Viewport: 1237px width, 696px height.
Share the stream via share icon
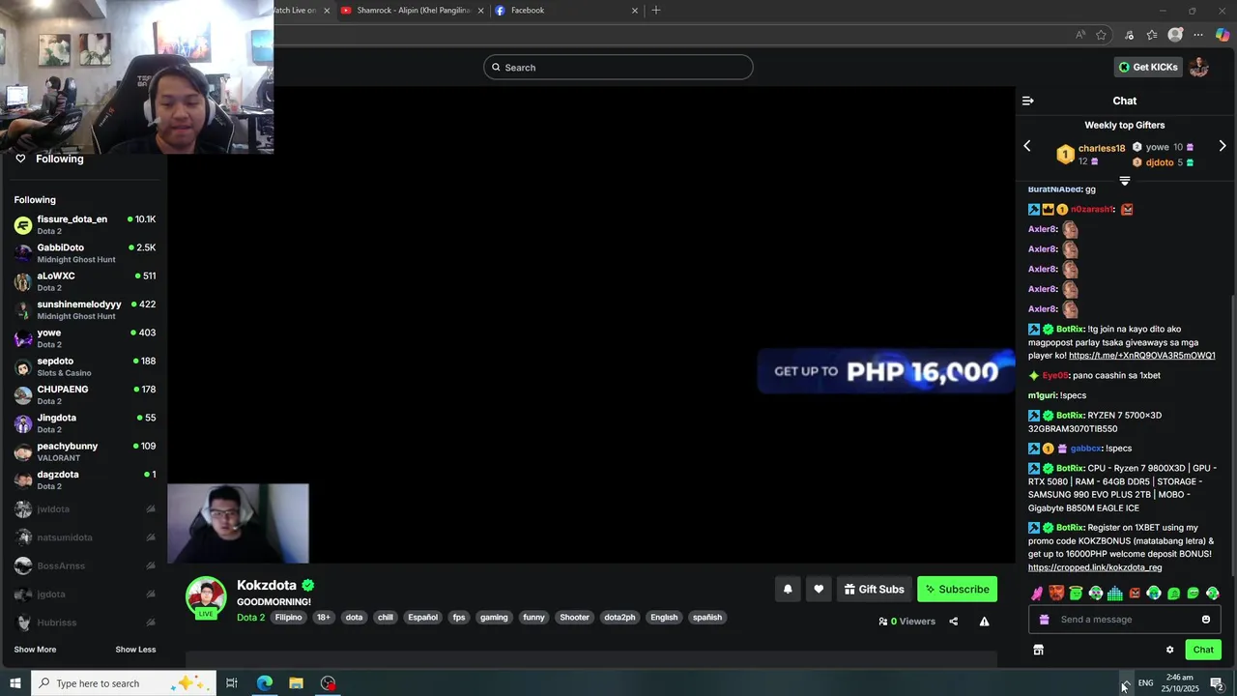click(x=953, y=622)
